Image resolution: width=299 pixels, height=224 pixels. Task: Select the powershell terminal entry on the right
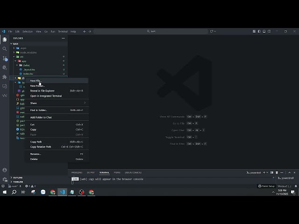pyautogui.click(x=285, y=178)
